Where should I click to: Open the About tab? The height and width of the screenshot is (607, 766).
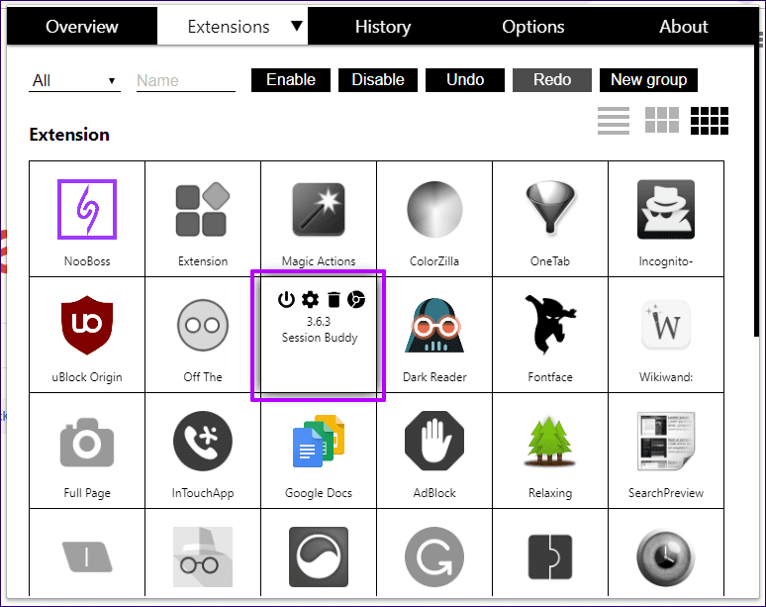684,27
